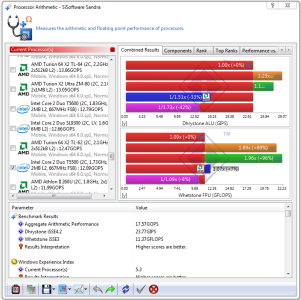Open the results comparison icon in toolbar
This screenshot has height=300, width=301.
point(31,289)
